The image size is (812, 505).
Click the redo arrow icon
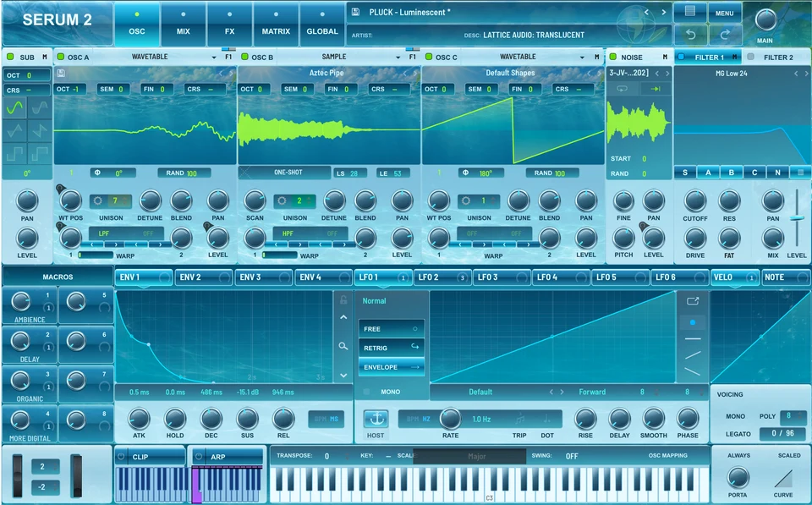(x=725, y=34)
